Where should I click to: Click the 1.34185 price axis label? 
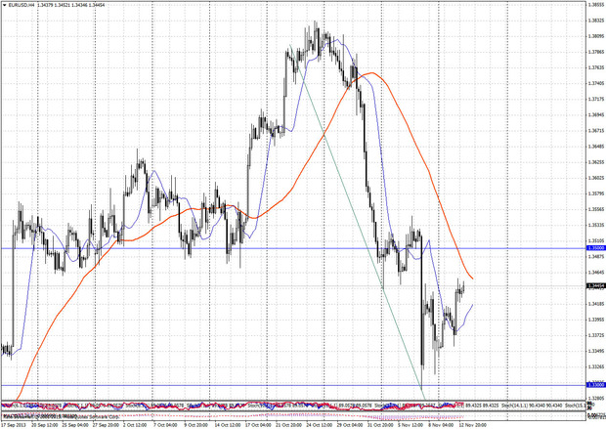(x=596, y=304)
